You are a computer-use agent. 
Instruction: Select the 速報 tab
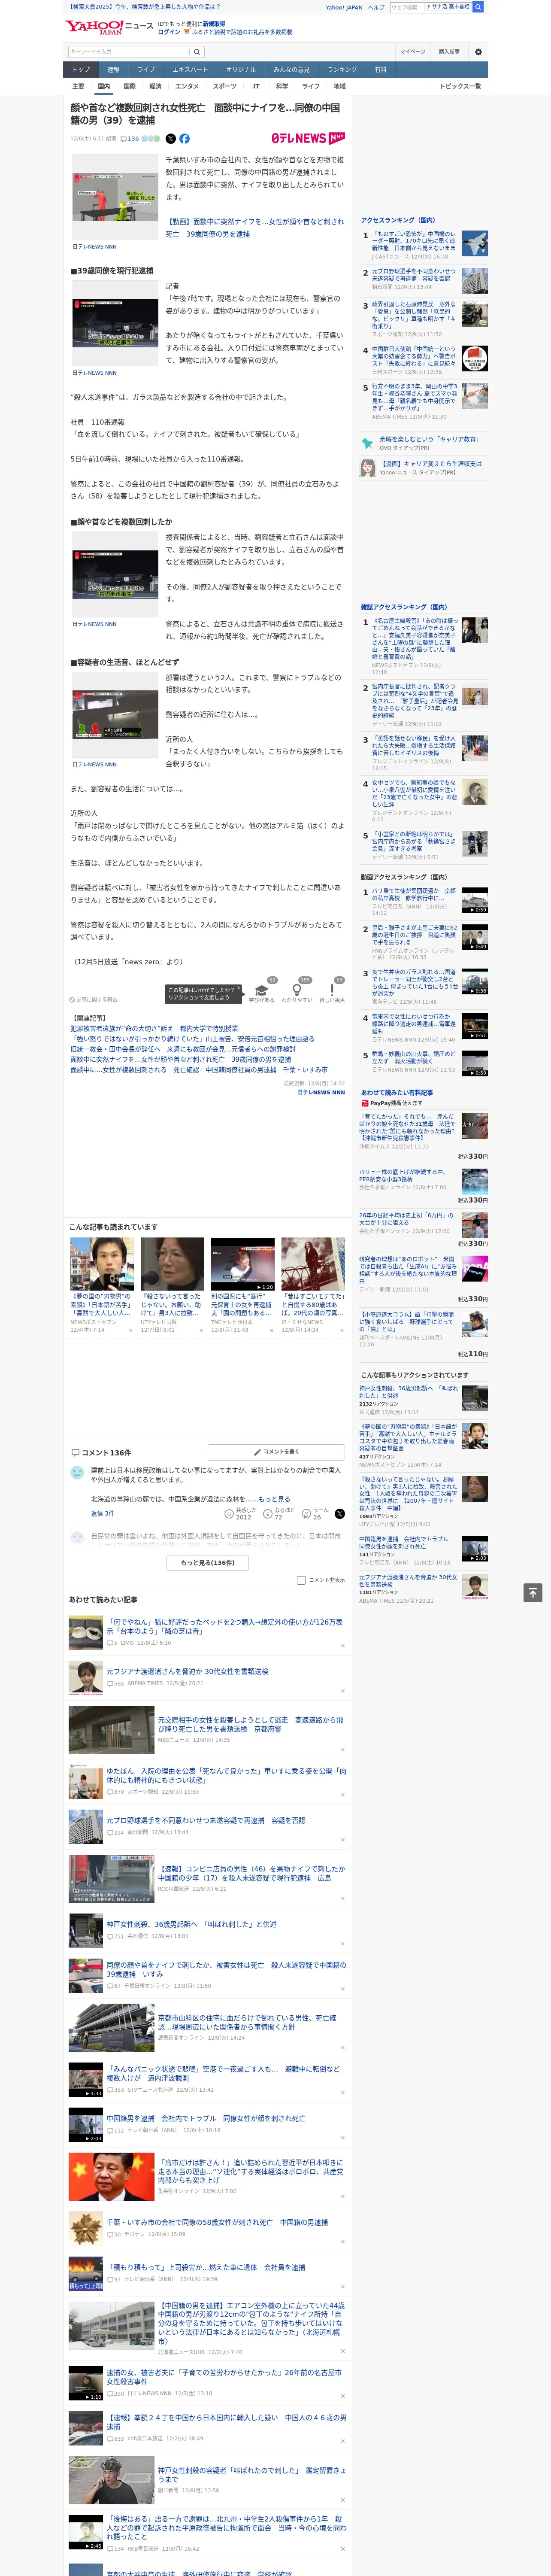tap(113, 70)
